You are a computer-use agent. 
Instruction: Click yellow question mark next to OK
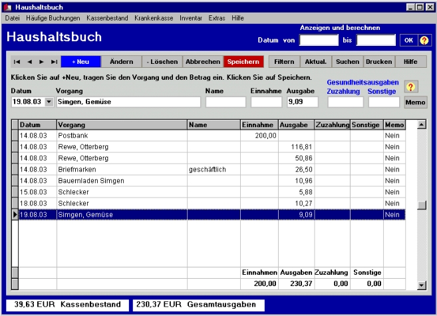coord(424,41)
